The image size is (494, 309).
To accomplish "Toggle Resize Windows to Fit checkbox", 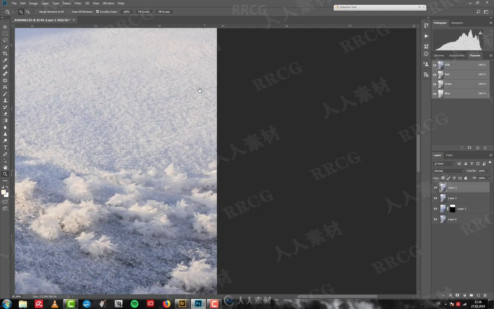I will 37,12.
